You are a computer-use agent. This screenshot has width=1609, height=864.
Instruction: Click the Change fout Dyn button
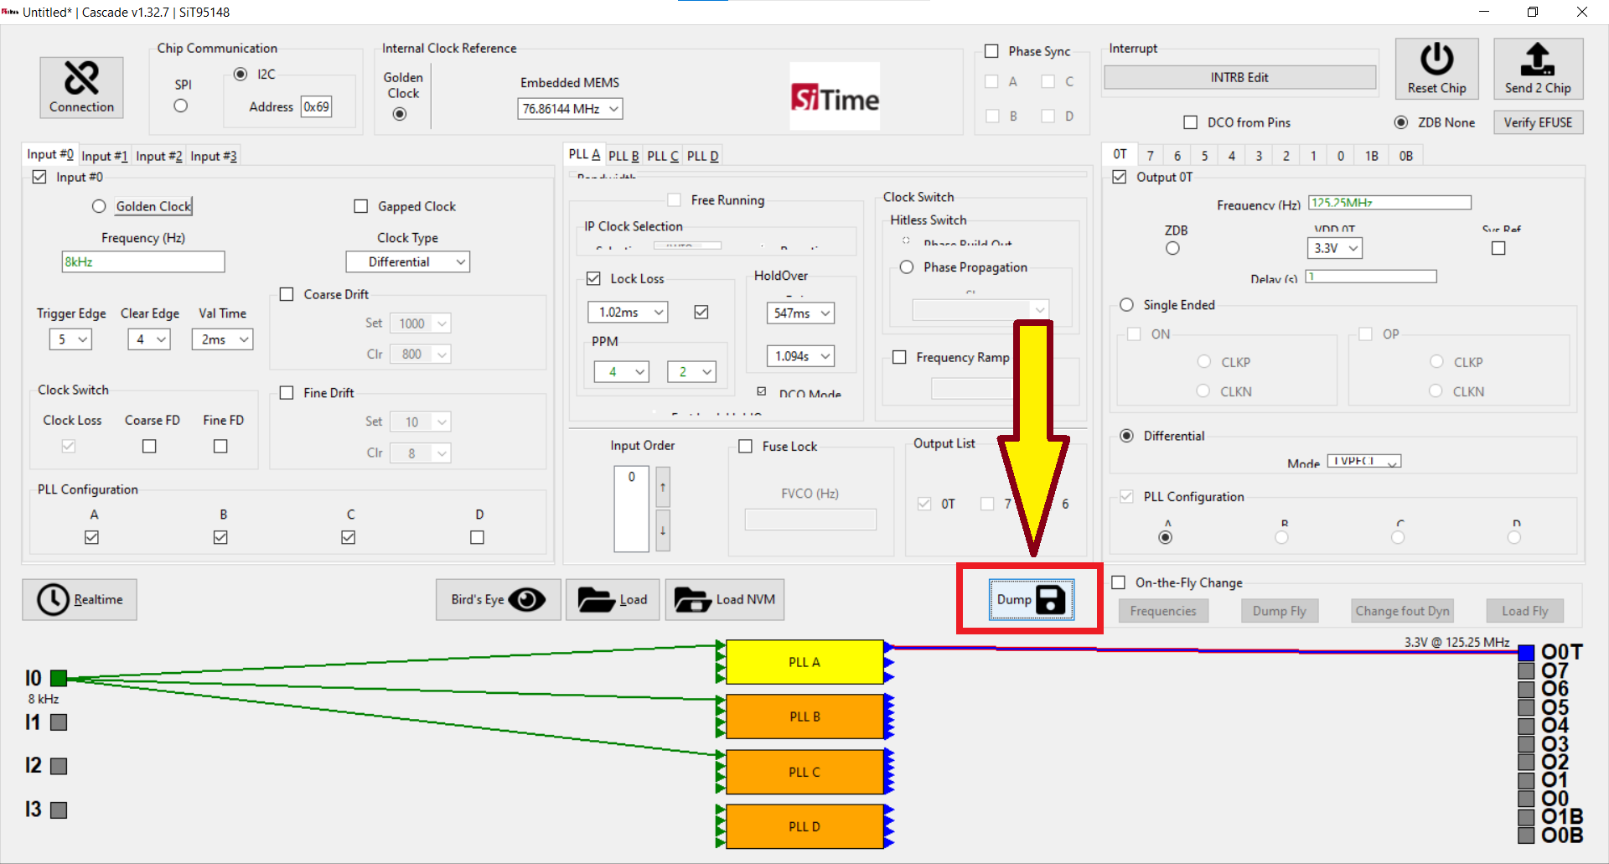click(x=1402, y=611)
